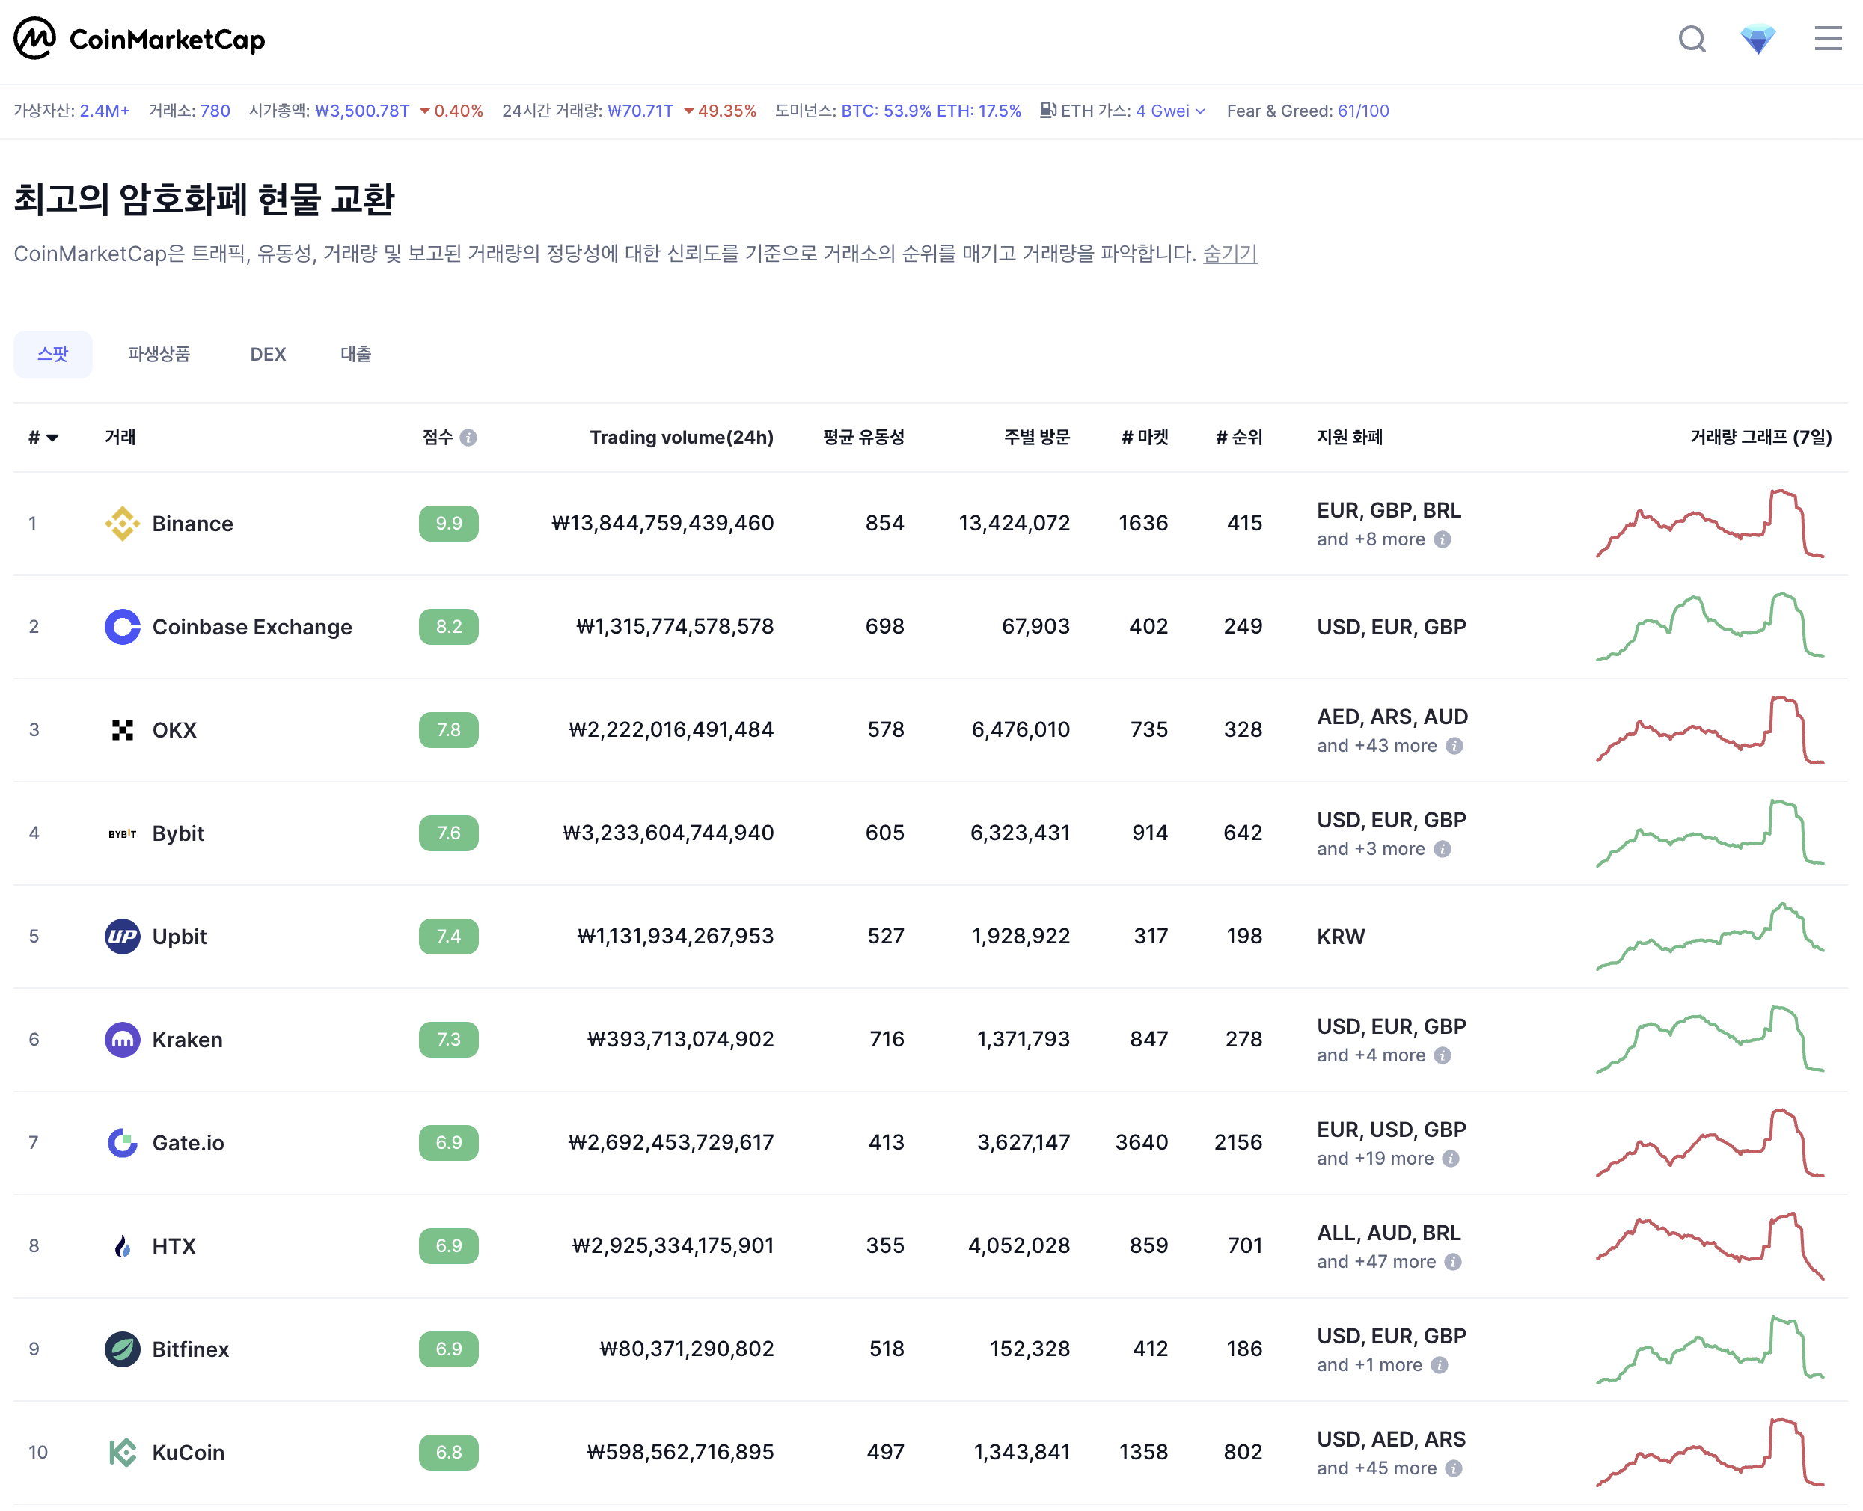Click info icon beside Binance 'and +8 more'
This screenshot has height=1511, width=1863.
1443,539
